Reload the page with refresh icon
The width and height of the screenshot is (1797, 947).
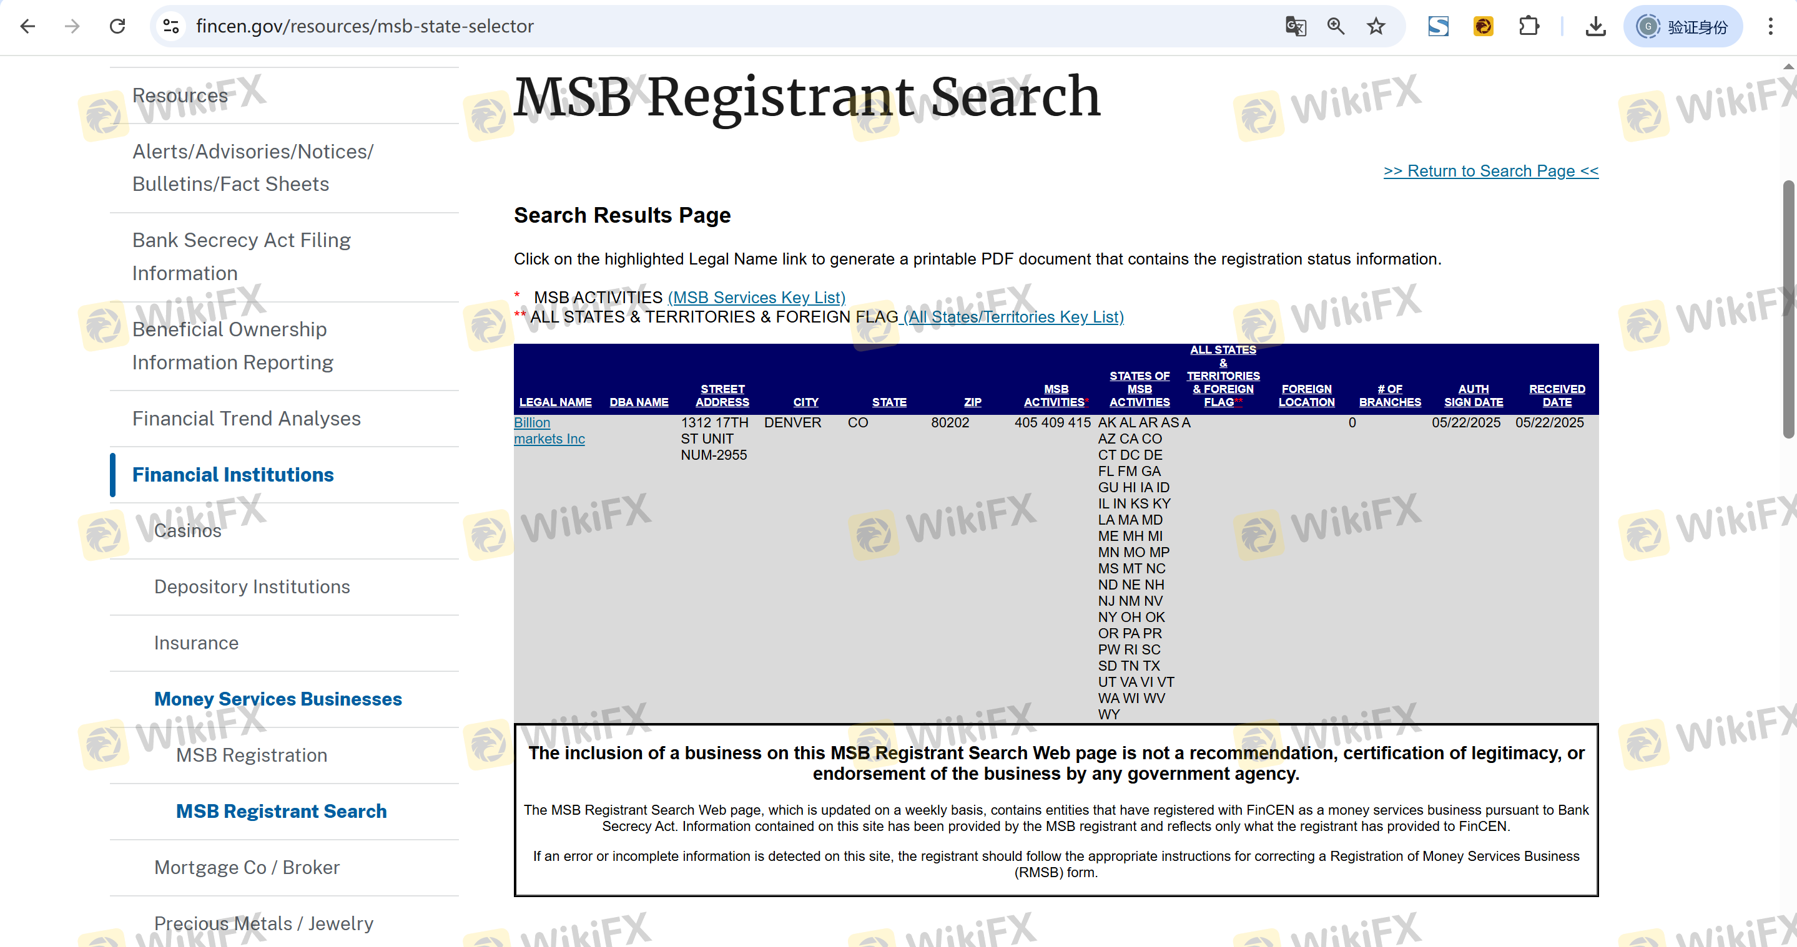[x=117, y=26]
